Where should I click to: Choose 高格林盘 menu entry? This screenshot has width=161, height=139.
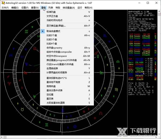(67, 86)
